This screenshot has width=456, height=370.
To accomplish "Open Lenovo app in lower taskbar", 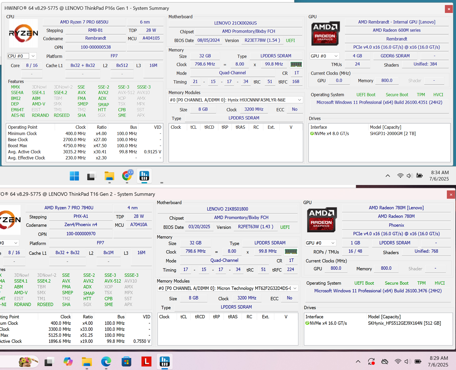I will click(x=146, y=361).
